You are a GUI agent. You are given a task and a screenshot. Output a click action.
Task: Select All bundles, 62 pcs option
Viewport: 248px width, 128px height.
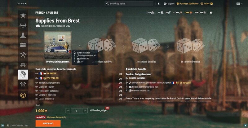coord(99,110)
